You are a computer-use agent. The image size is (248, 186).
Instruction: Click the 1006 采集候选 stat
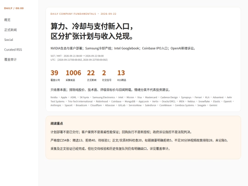(x=73, y=76)
